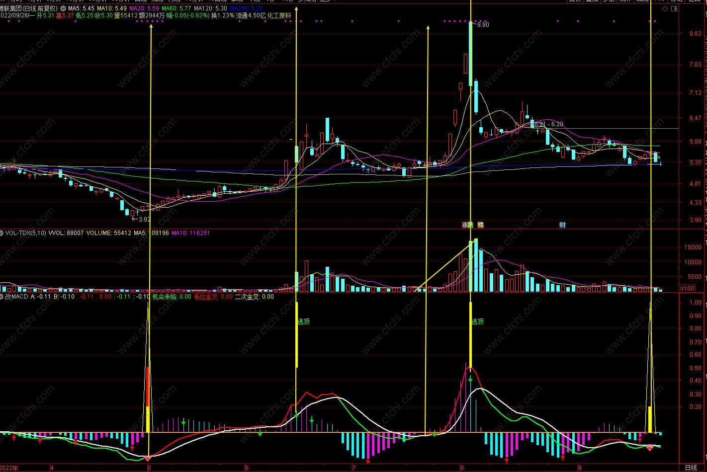Select the MA120: 5.30 moving average label
Image resolution: width=707 pixels, height=472 pixels.
(210, 9)
